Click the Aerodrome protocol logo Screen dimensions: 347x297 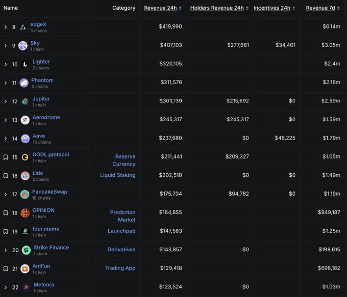coord(25,120)
